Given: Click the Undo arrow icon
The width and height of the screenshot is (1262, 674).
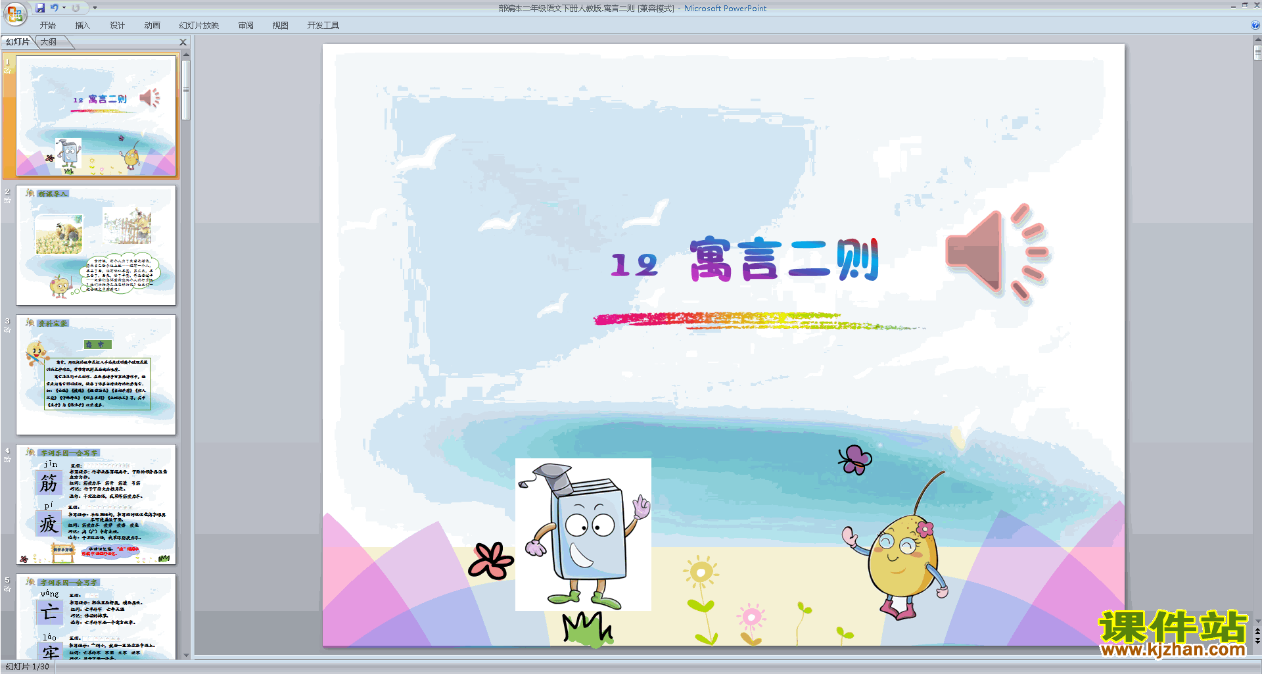Looking at the screenshot, I should [54, 8].
